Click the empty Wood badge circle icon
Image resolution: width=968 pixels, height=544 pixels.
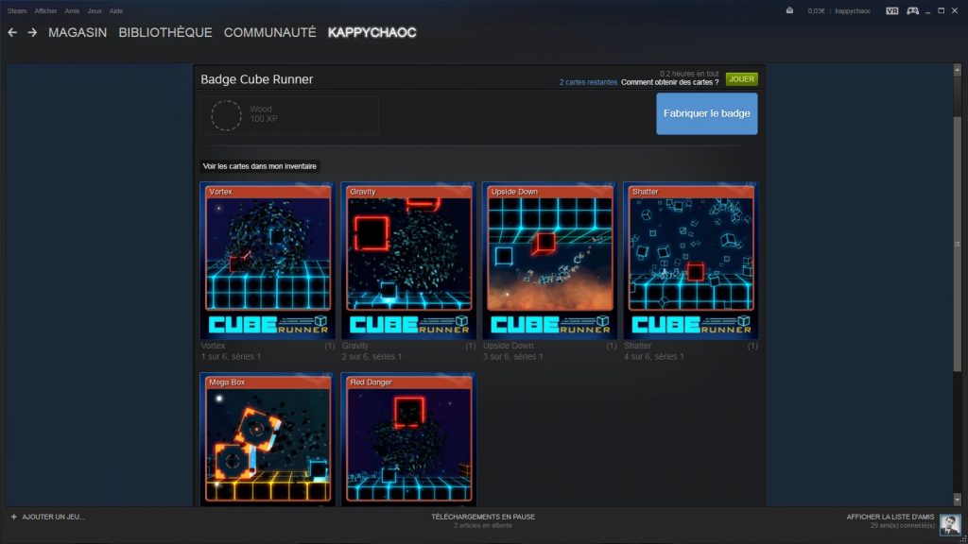coord(226,115)
